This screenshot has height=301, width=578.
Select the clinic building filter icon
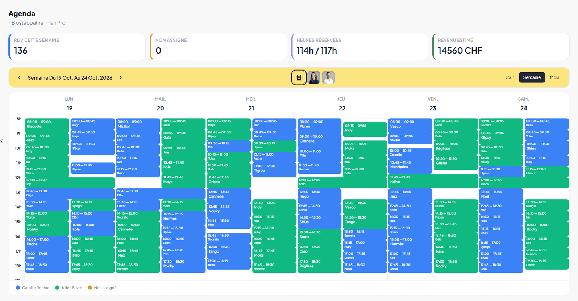click(299, 77)
